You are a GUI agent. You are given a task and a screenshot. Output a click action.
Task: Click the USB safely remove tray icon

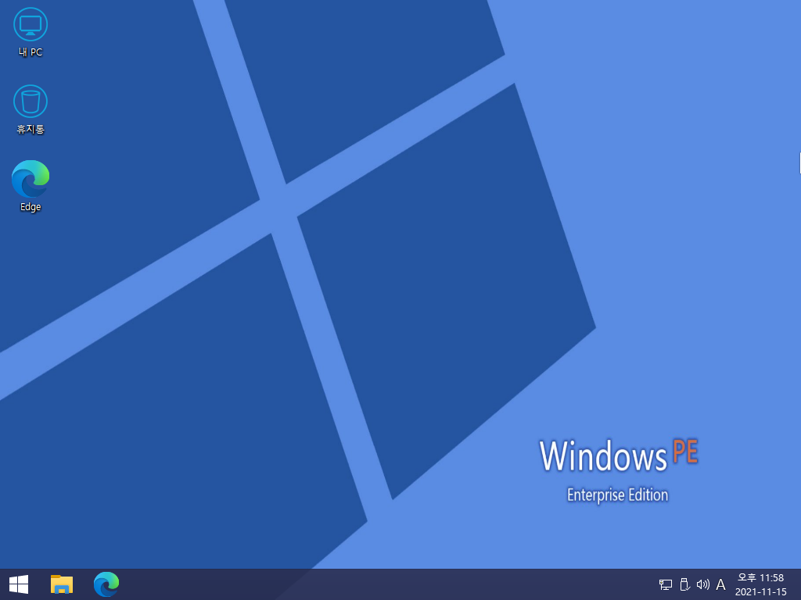[x=685, y=584]
